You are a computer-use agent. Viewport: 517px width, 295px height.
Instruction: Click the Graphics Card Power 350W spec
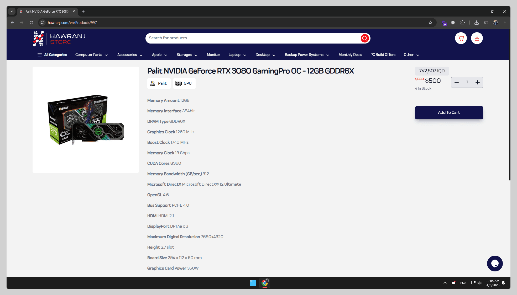(x=173, y=268)
